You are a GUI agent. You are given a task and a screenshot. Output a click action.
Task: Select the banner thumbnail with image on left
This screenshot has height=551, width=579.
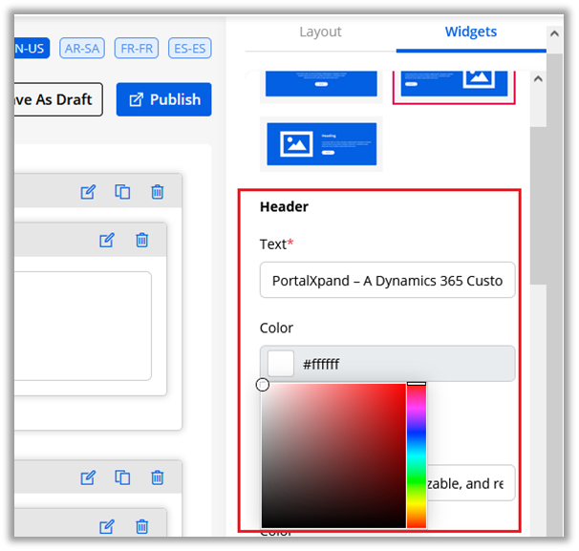tap(321, 143)
